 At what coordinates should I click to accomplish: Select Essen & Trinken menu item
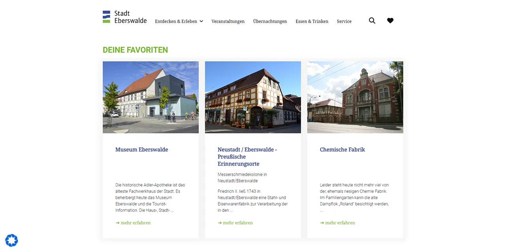tap(312, 21)
